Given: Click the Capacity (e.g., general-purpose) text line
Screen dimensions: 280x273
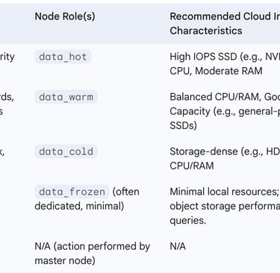Looking at the screenshot, I should click(225, 111).
